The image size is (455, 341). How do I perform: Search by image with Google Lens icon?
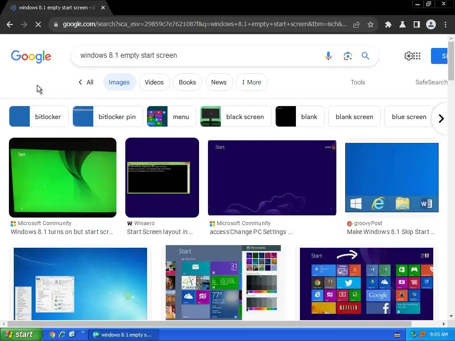tap(347, 56)
